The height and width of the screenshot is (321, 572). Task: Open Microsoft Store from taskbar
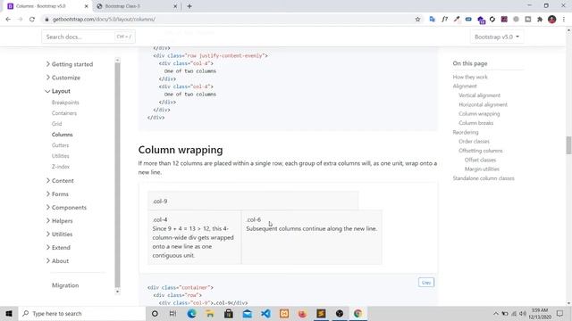click(229, 313)
